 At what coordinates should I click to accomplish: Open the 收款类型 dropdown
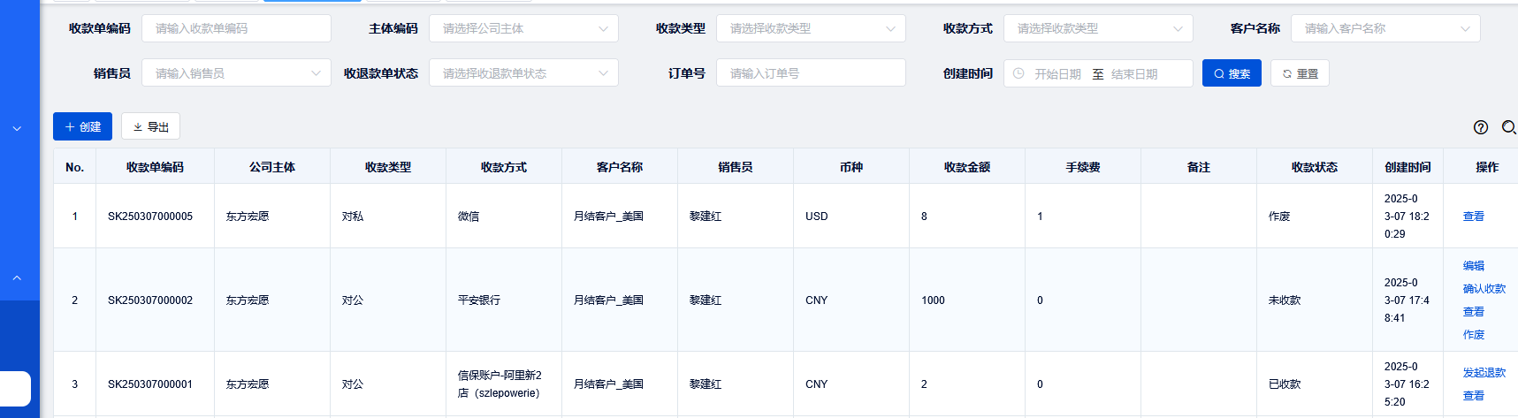[811, 28]
